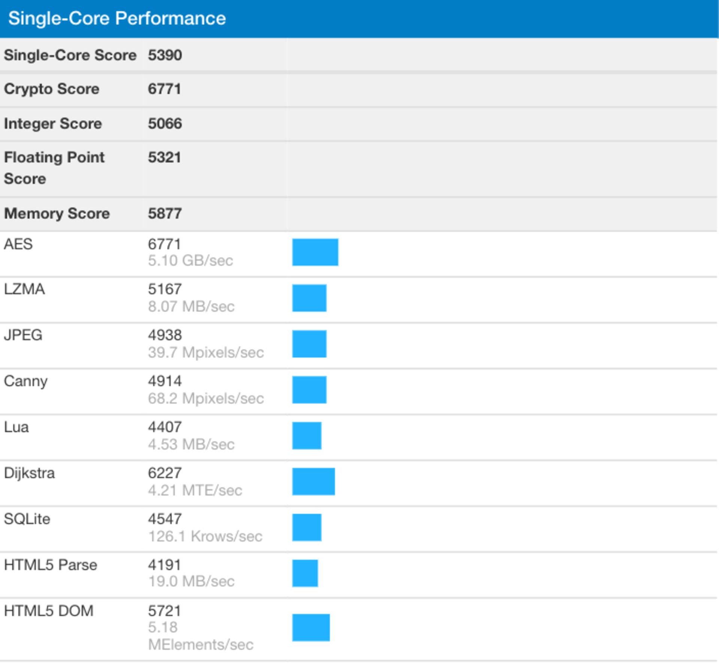
Task: Click the Integer Score value 5066
Action: pyautogui.click(x=164, y=124)
